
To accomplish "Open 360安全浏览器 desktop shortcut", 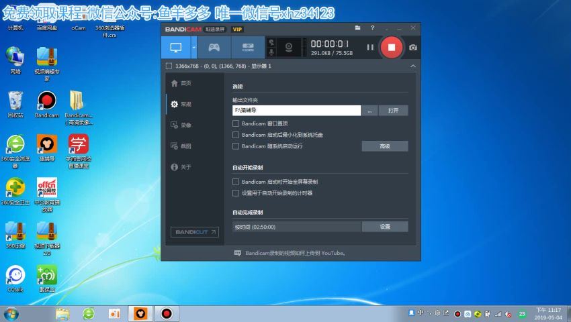I will click(x=15, y=152).
